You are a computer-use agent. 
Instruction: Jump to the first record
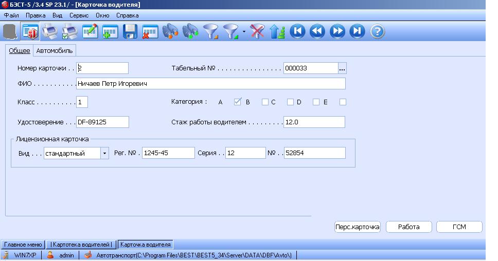click(x=297, y=32)
